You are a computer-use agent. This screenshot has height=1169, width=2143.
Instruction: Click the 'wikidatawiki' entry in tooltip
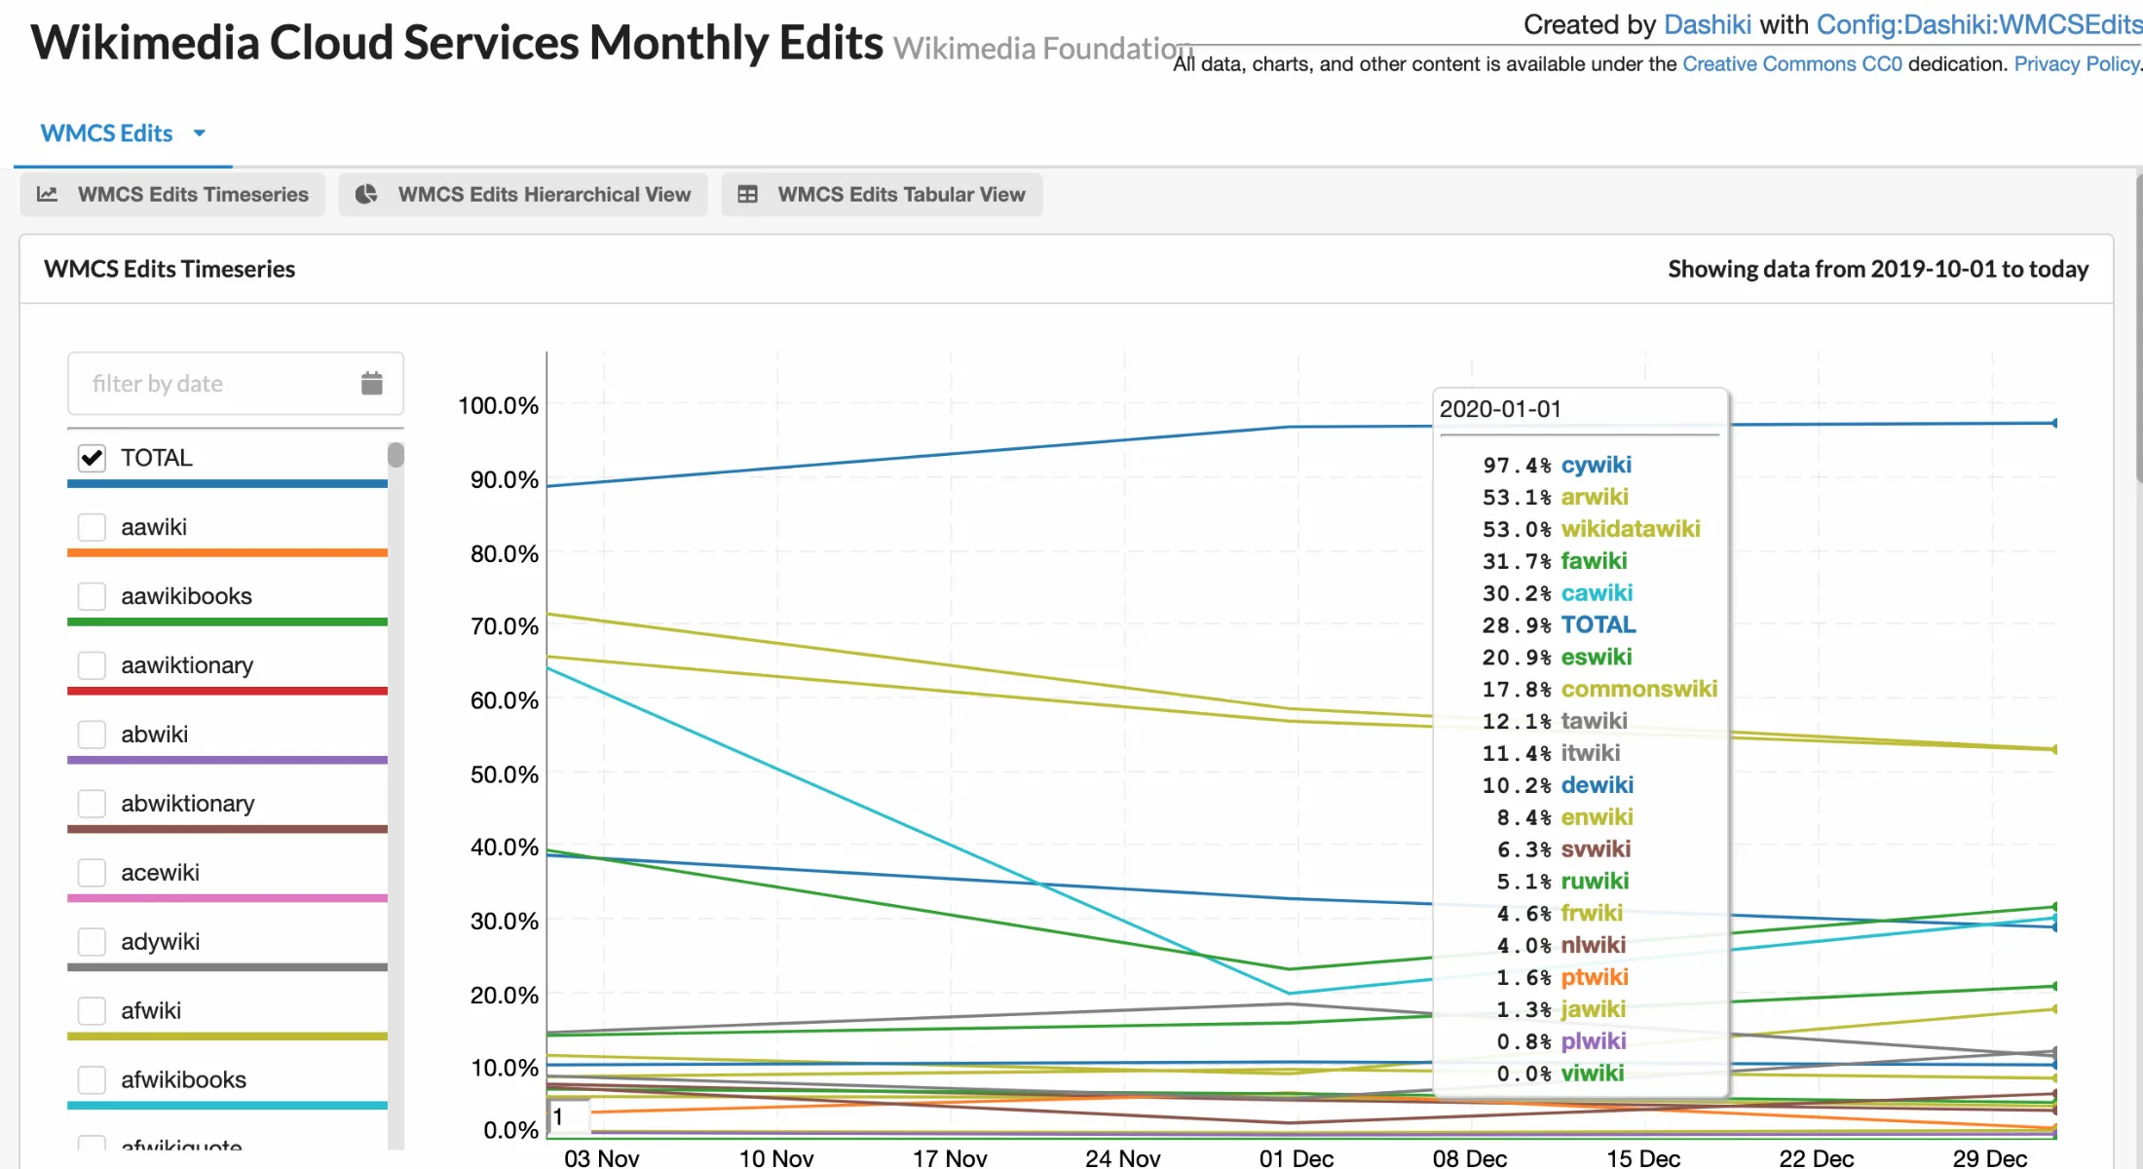(1631, 529)
